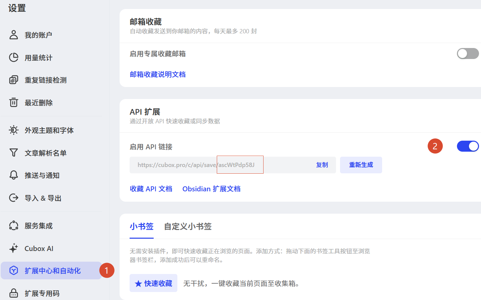The height and width of the screenshot is (300, 481).
Task: Click the Cubox AI sparkle icon
Action: (14, 248)
